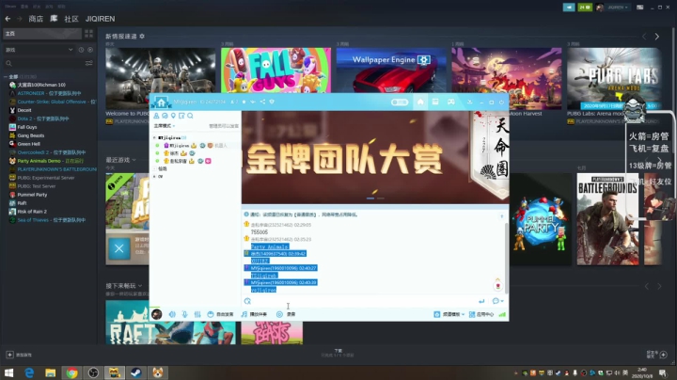Expand the cv sub-channel in the YY tree
Image resolution: width=677 pixels, height=380 pixels.
[x=154, y=176]
